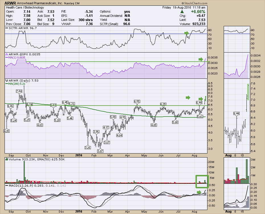Click the tallest volume spike bar near October
This screenshot has width=265, height=214.
25,171
